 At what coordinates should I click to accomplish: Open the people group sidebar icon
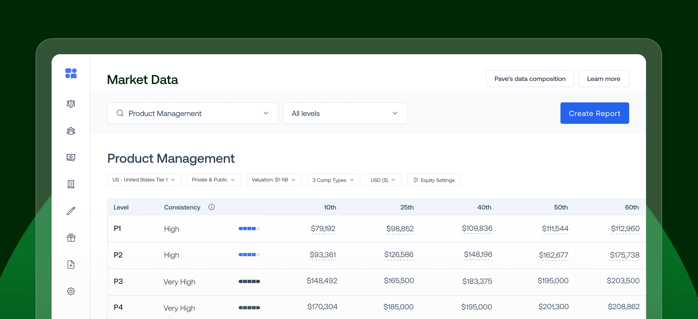(x=71, y=131)
